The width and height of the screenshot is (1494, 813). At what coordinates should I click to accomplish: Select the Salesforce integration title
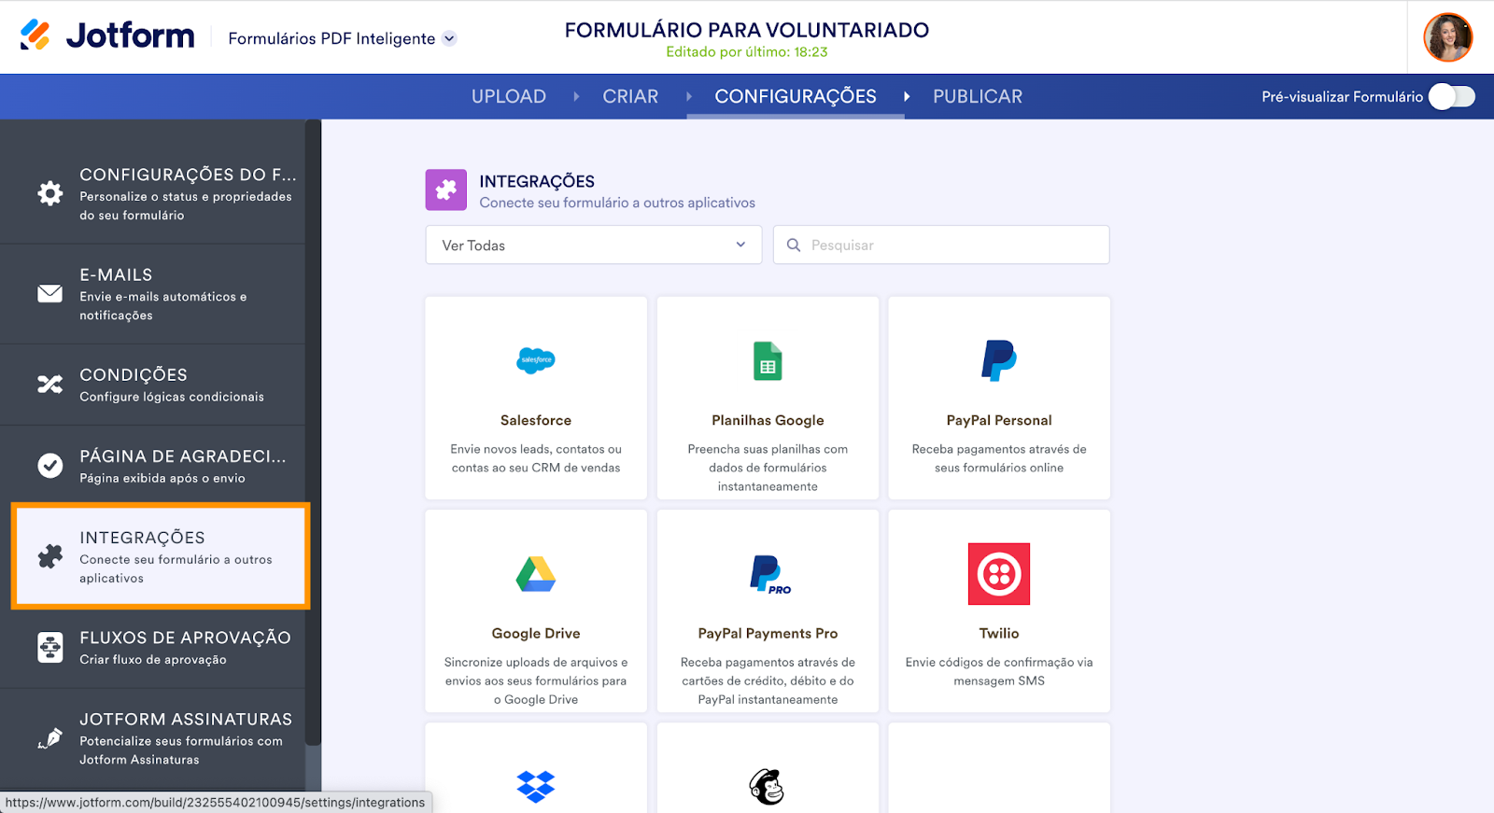click(536, 420)
